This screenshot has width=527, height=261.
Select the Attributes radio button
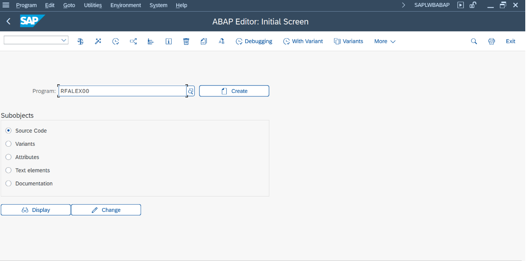(9, 157)
